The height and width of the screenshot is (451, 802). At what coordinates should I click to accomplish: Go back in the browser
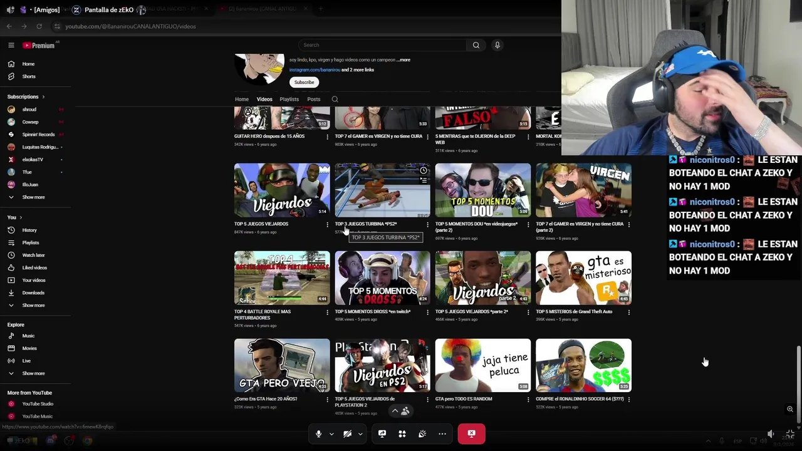click(9, 26)
